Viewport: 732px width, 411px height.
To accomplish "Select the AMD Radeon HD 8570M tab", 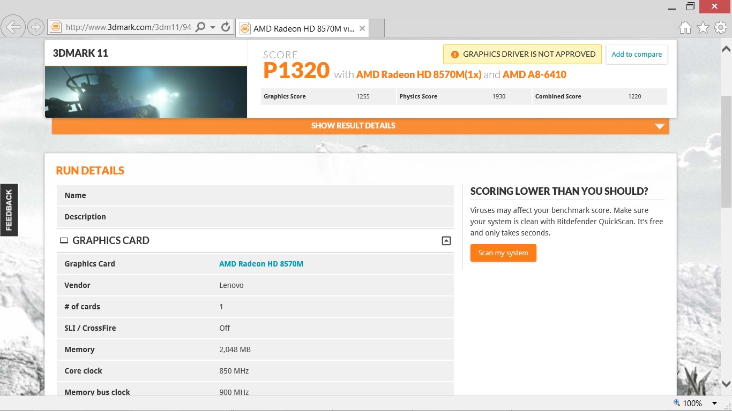I will pyautogui.click(x=303, y=28).
